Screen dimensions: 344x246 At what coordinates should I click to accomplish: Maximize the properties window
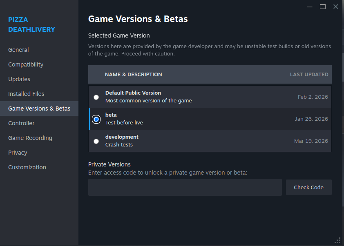tap(323, 7)
